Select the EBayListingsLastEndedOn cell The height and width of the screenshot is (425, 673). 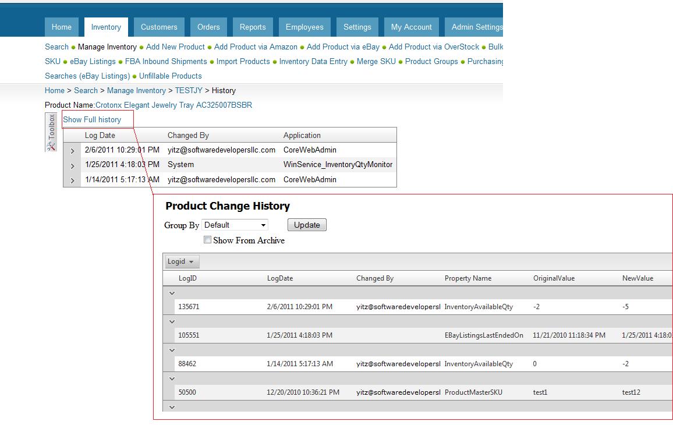(x=484, y=335)
